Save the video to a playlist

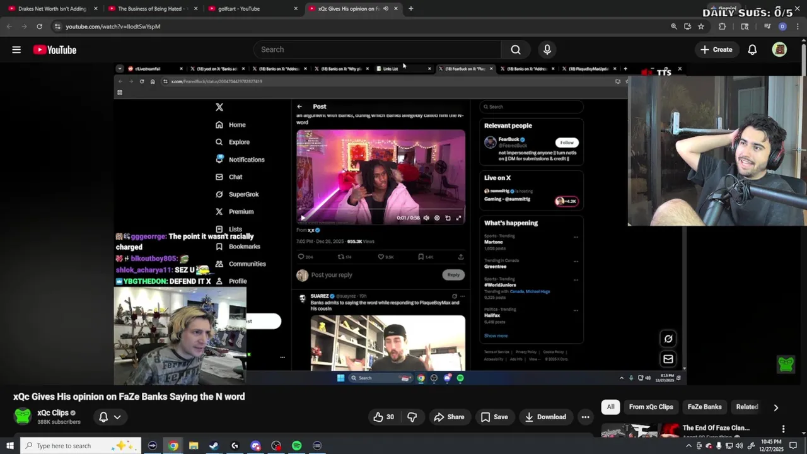coord(494,417)
